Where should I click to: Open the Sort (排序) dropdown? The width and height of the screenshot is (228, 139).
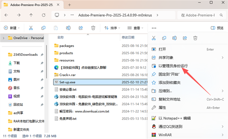112,28
